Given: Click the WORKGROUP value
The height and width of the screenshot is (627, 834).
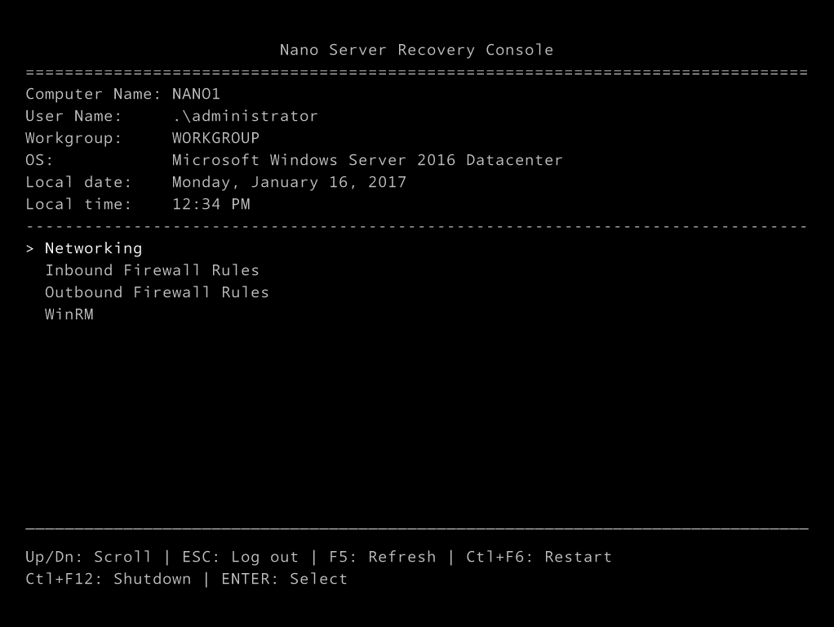Looking at the screenshot, I should point(215,138).
